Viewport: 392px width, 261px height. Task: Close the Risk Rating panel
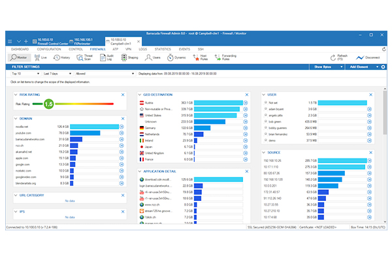click(123, 95)
